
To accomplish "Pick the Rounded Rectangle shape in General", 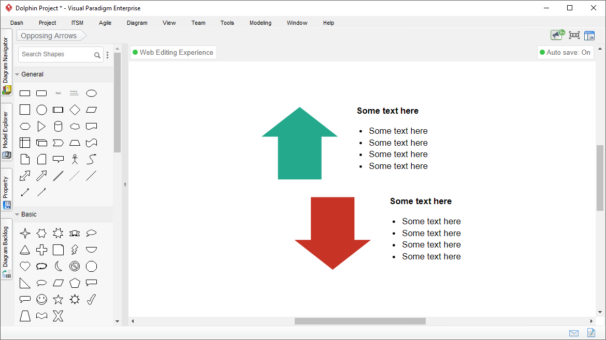I will (x=41, y=94).
